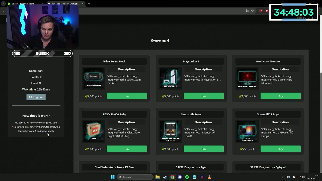Click the Points: 0 profile text
The height and width of the screenshot is (181, 322).
(36, 77)
